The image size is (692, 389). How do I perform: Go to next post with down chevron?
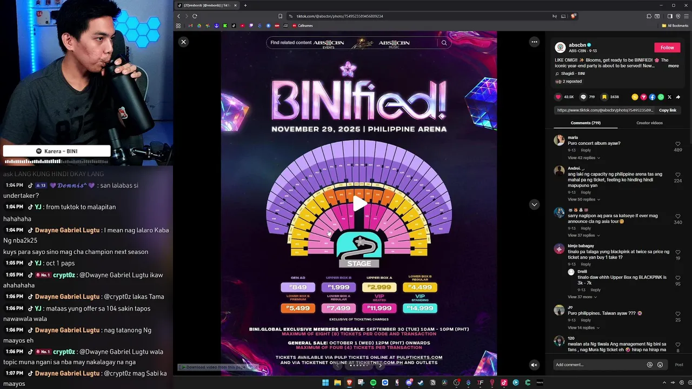pyautogui.click(x=534, y=204)
